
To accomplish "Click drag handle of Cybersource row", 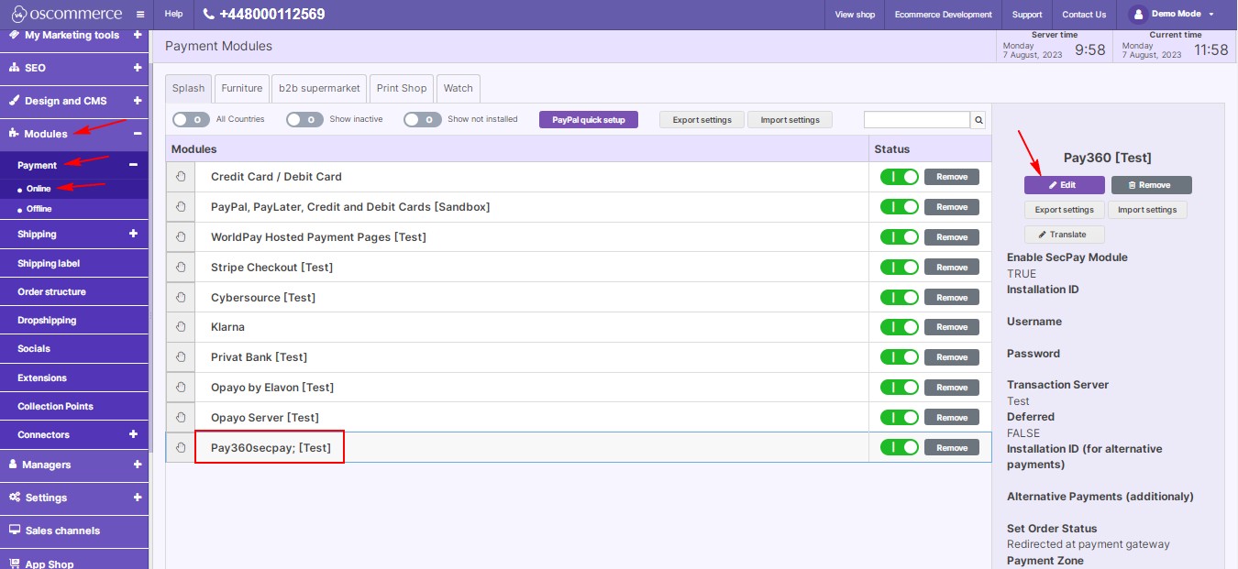I will tap(181, 298).
